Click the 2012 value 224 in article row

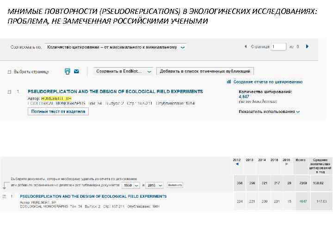click(x=240, y=201)
